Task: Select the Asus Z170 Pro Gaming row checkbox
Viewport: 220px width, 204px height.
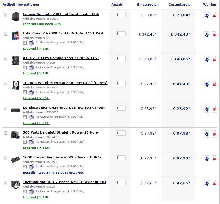Action: coord(5,59)
